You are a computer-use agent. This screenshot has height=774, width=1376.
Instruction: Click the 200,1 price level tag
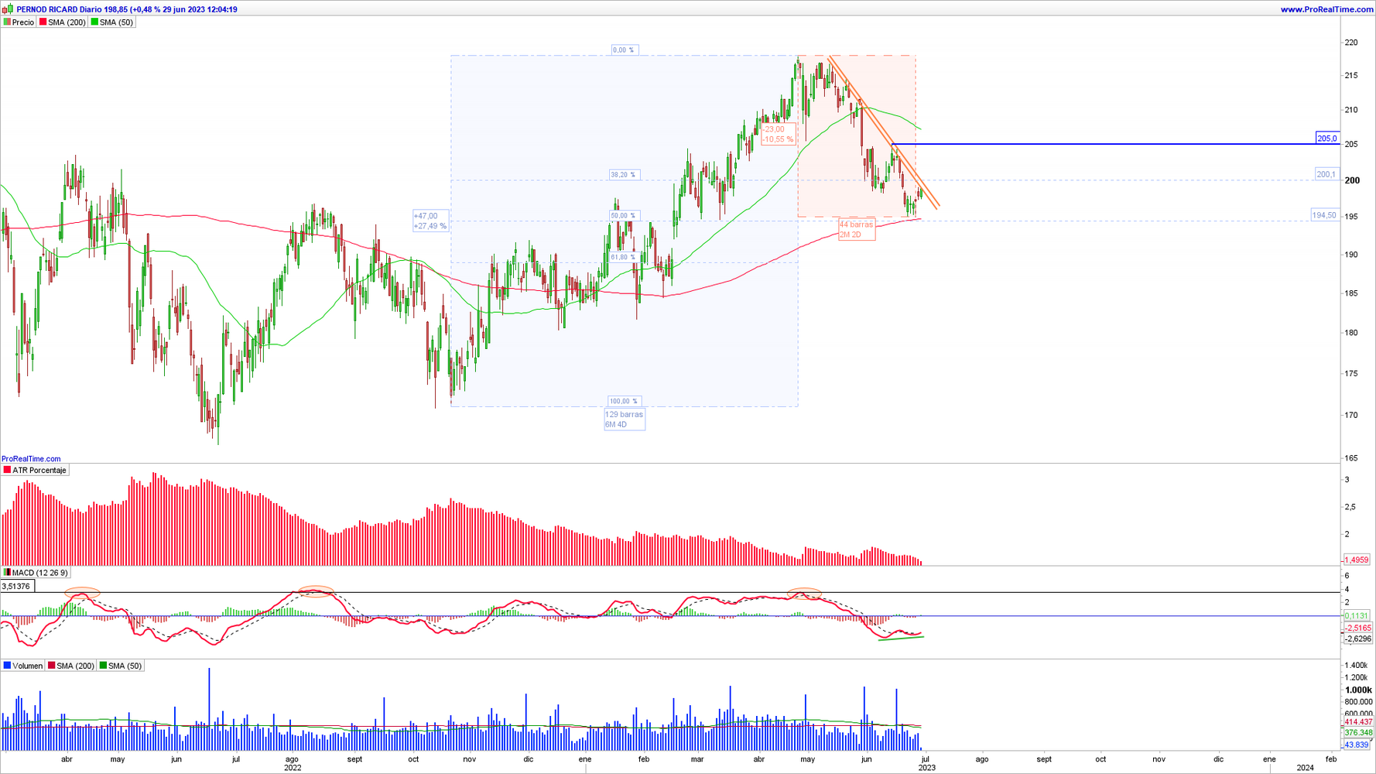[x=1326, y=174]
